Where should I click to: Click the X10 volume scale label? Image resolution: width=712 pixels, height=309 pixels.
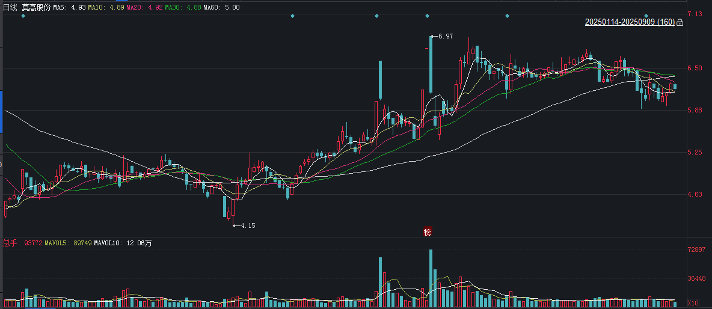693,302
